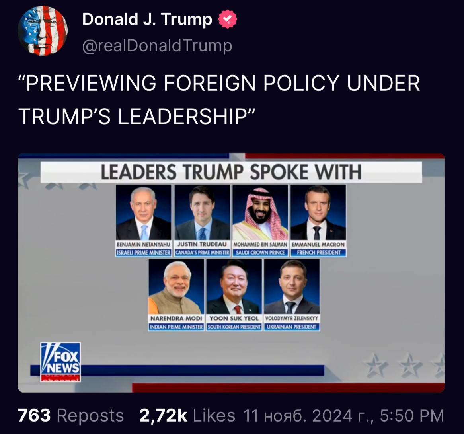Viewport: 464px width, 434px height.
Task: Click Mohammed bin Salman's portrait
Action: tap(260, 212)
